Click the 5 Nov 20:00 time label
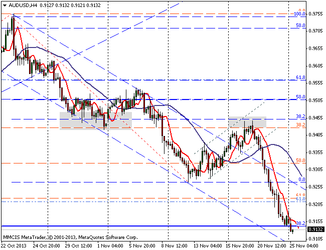Image resolution: width=326 pixels, height=250 pixels. tap(142, 246)
